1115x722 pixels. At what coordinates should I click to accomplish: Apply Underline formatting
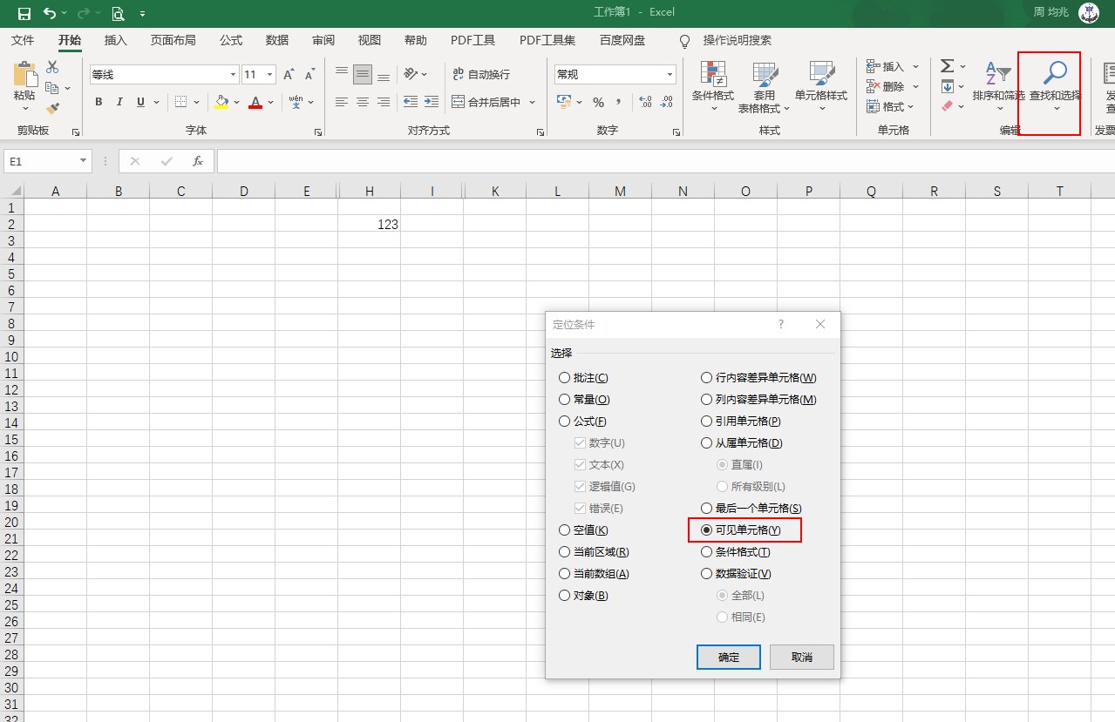pyautogui.click(x=141, y=102)
